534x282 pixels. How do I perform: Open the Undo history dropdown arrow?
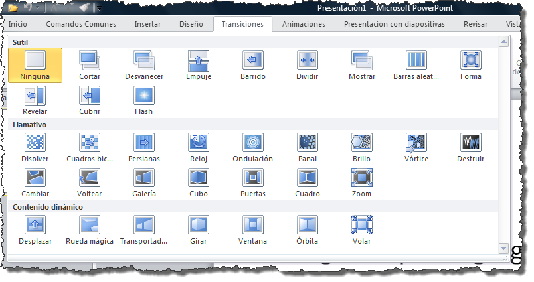pyautogui.click(x=37, y=8)
